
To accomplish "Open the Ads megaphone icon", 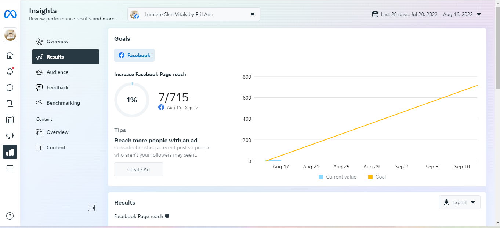I will coord(10,136).
